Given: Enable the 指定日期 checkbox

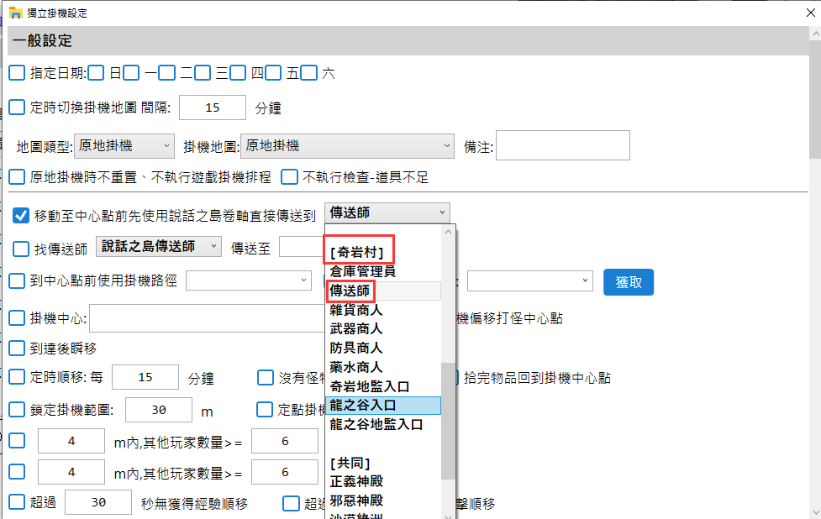Looking at the screenshot, I should pyautogui.click(x=17, y=73).
